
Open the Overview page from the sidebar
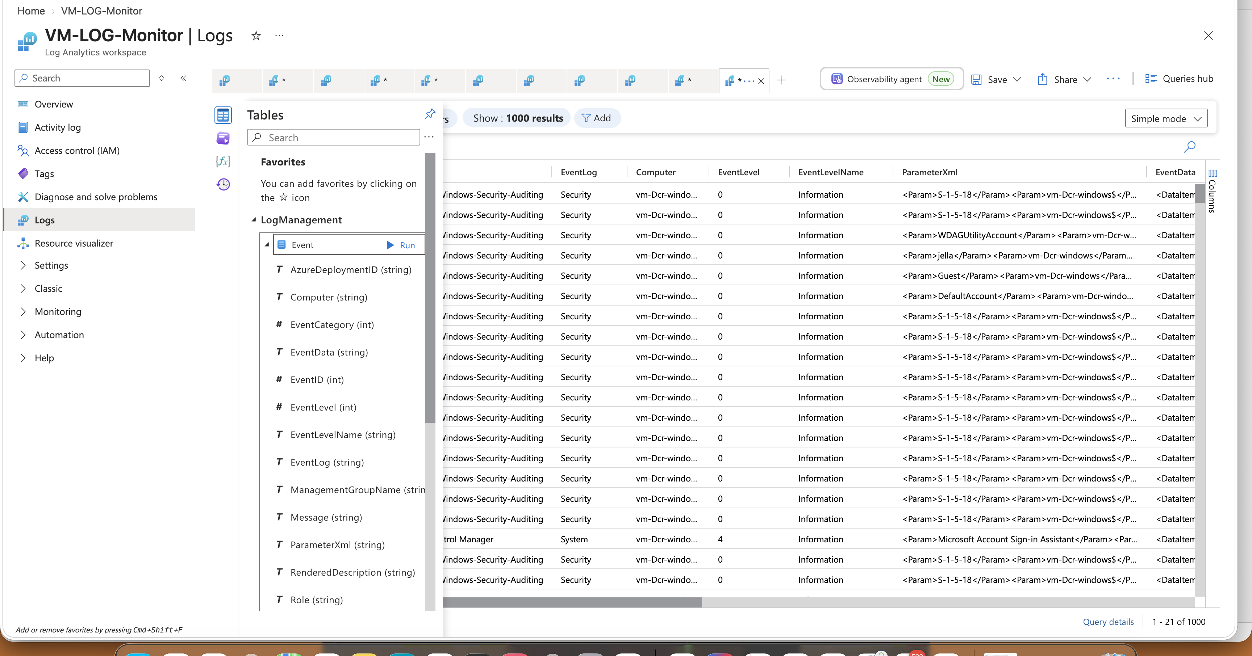54,104
